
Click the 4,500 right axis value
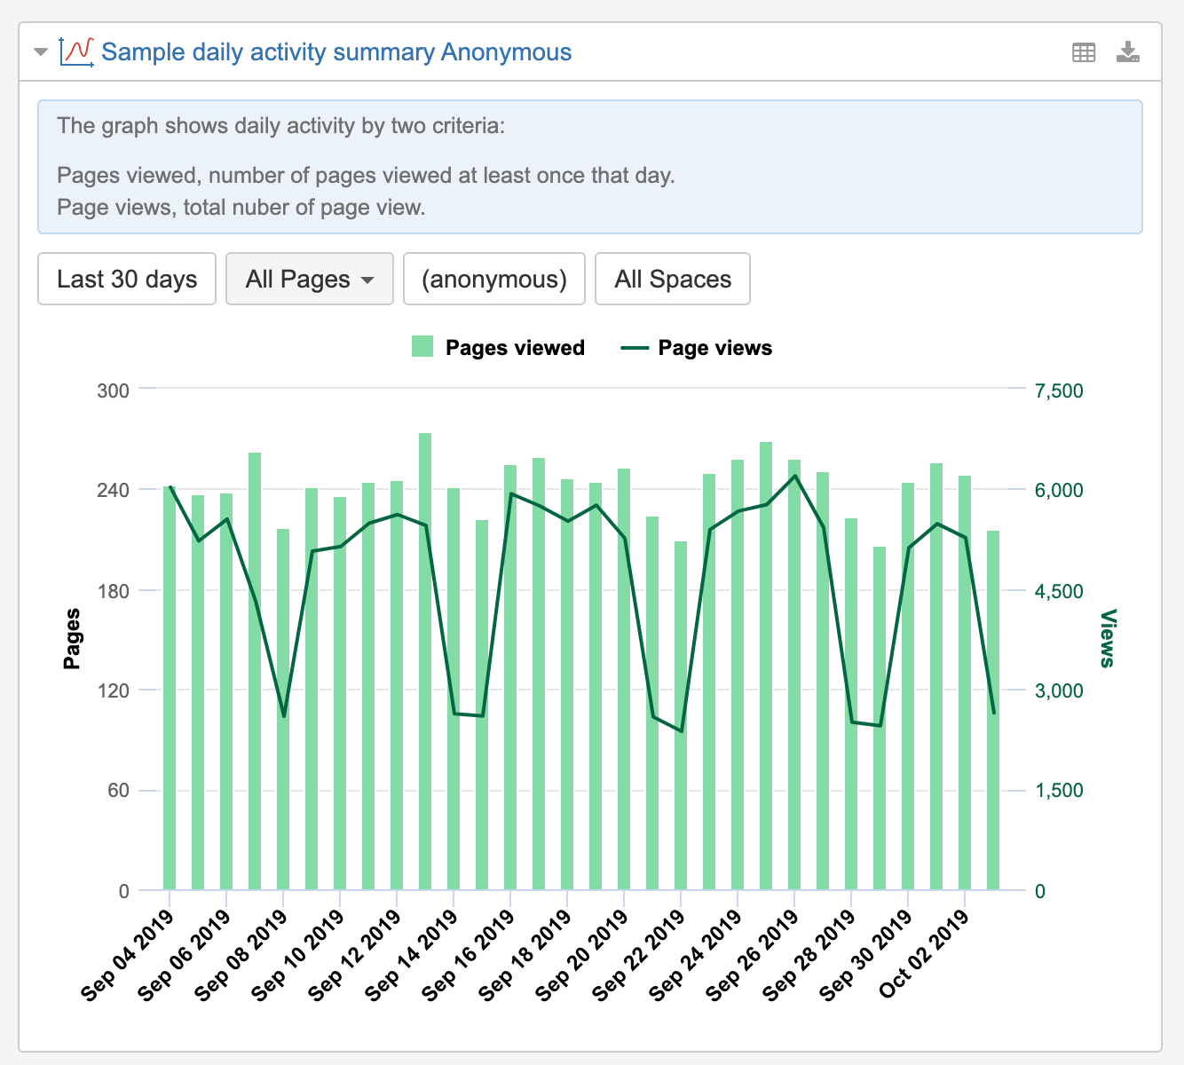[x=1059, y=591]
